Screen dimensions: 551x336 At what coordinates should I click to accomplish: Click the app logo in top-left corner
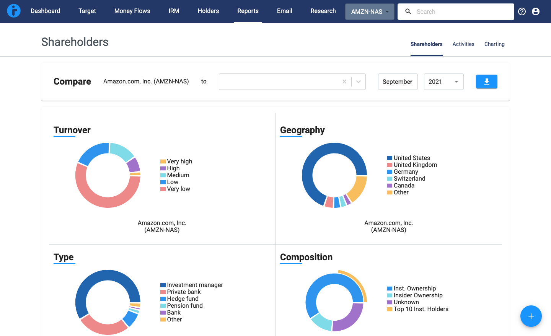pyautogui.click(x=14, y=11)
